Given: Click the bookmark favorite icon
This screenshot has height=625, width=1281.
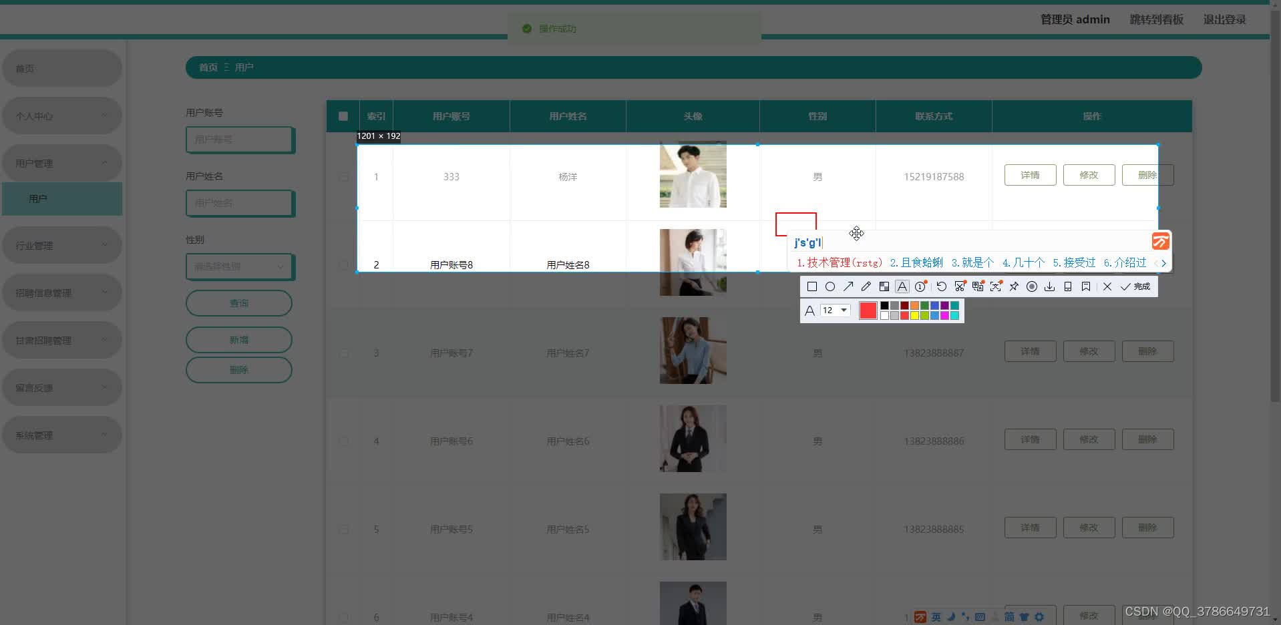Looking at the screenshot, I should click(1086, 286).
